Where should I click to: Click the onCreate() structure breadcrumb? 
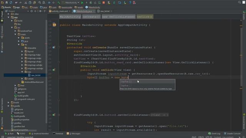tap(91, 16)
